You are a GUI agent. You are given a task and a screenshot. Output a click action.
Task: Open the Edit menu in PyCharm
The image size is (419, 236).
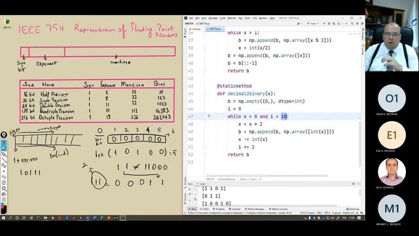click(x=197, y=18)
